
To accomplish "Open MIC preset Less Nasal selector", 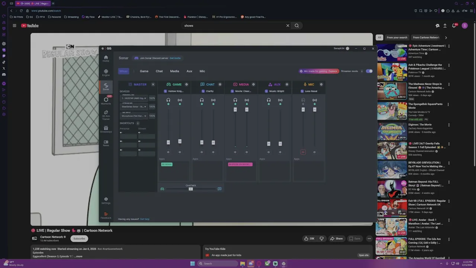I will coord(309,91).
